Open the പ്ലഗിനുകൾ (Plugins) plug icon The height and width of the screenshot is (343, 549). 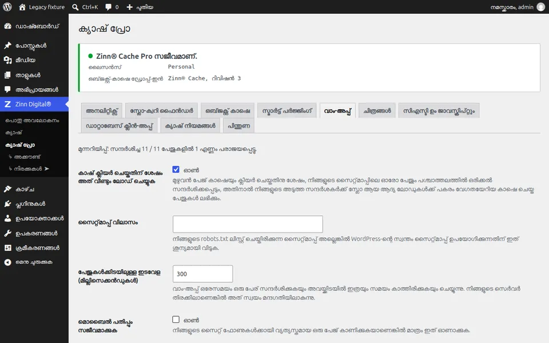tap(7, 204)
